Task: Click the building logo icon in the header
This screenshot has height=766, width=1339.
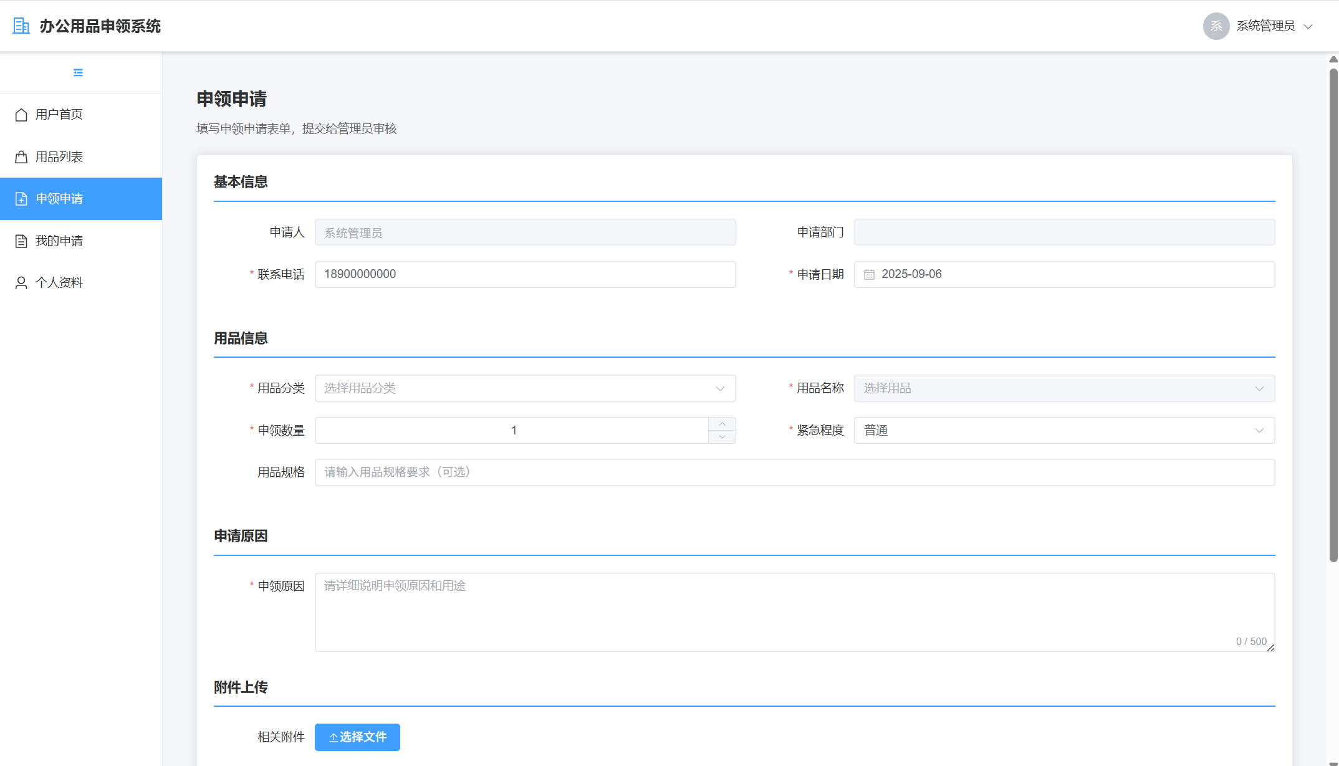Action: (x=21, y=26)
